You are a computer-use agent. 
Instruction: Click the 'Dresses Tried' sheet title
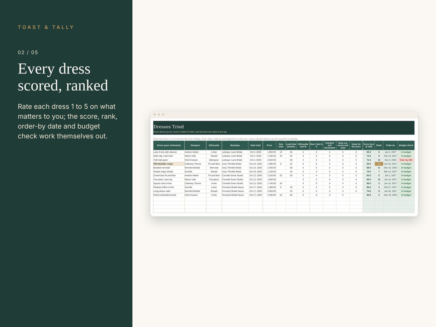168,127
